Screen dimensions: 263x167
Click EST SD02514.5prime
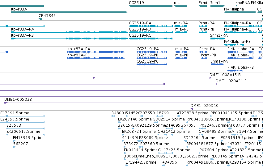[x=155, y=122]
